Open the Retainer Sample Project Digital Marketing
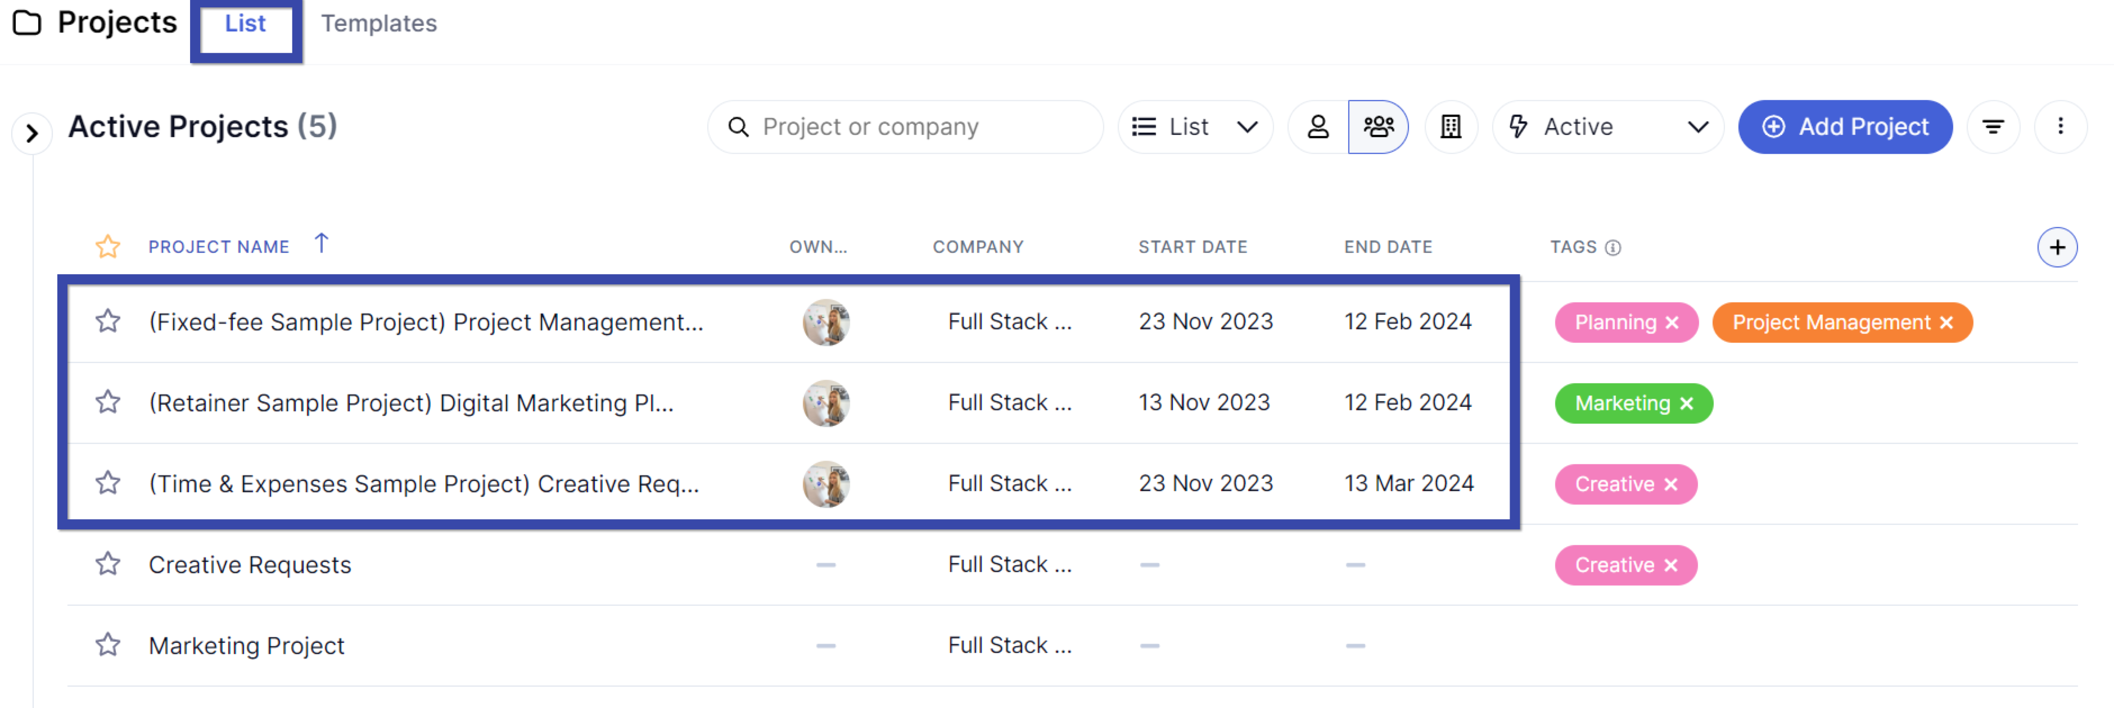This screenshot has height=708, width=2114. click(411, 403)
